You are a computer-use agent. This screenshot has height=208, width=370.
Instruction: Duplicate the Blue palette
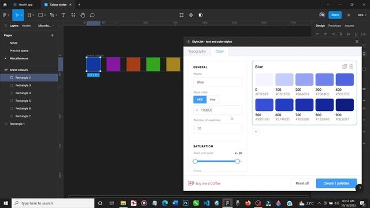point(345,66)
